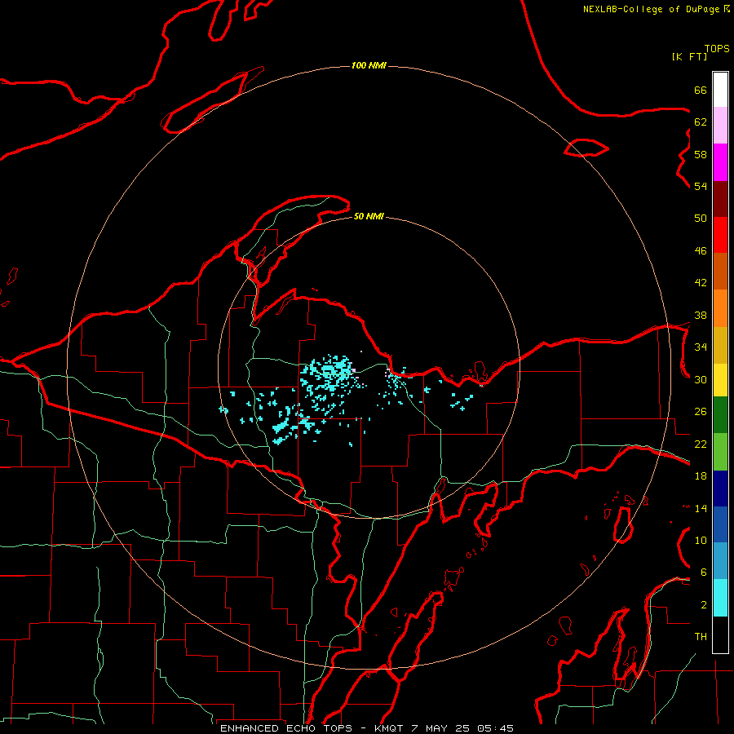Image resolution: width=734 pixels, height=734 pixels.
Task: Click the legend value 46
Action: coord(701,251)
